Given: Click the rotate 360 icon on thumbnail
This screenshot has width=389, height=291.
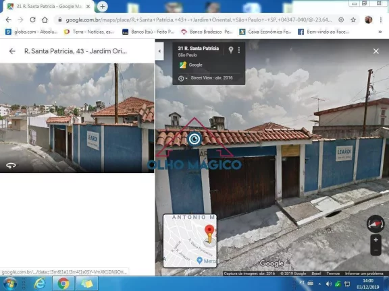Looking at the screenshot, I should pos(11,166).
